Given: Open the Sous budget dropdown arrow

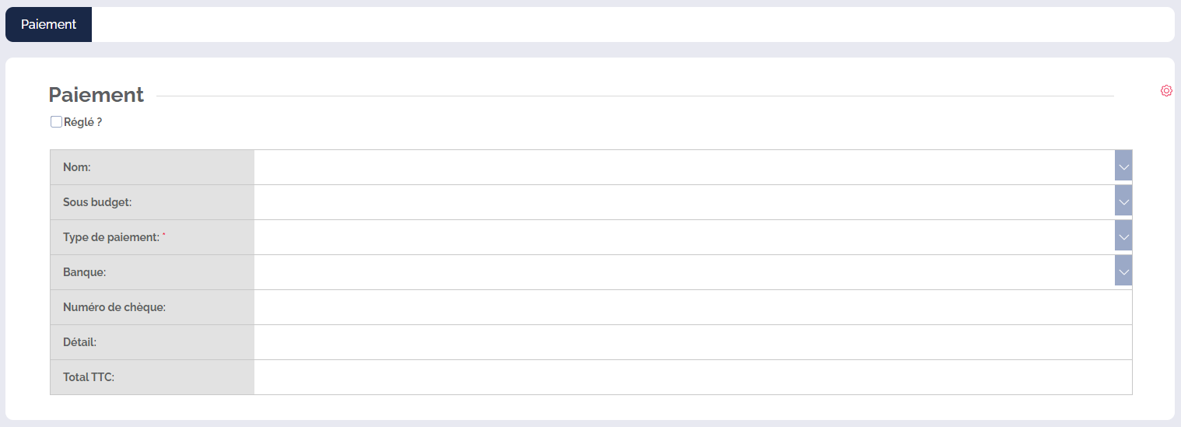Looking at the screenshot, I should click(x=1123, y=201).
